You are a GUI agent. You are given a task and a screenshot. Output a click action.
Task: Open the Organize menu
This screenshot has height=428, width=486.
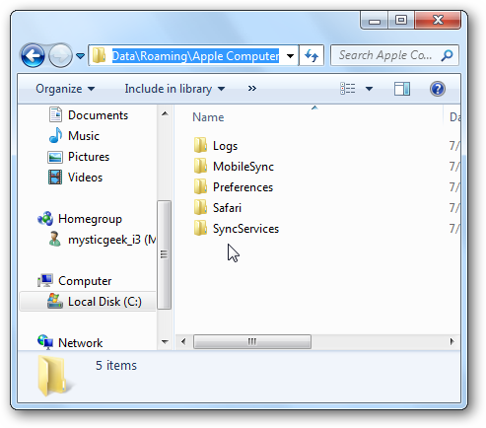pos(65,89)
